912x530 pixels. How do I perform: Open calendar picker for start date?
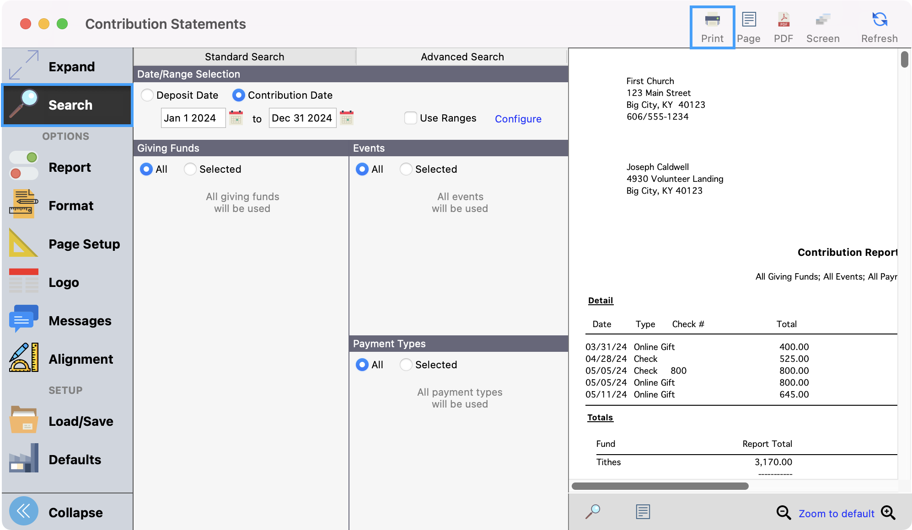[236, 118]
